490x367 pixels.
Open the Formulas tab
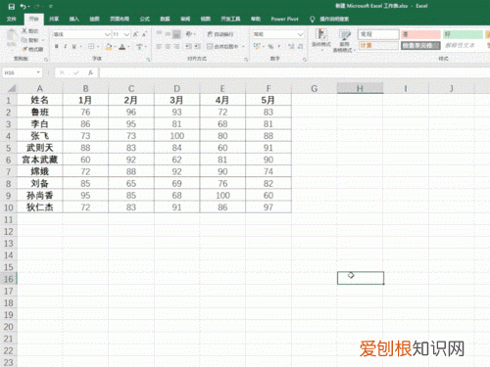[x=145, y=19]
